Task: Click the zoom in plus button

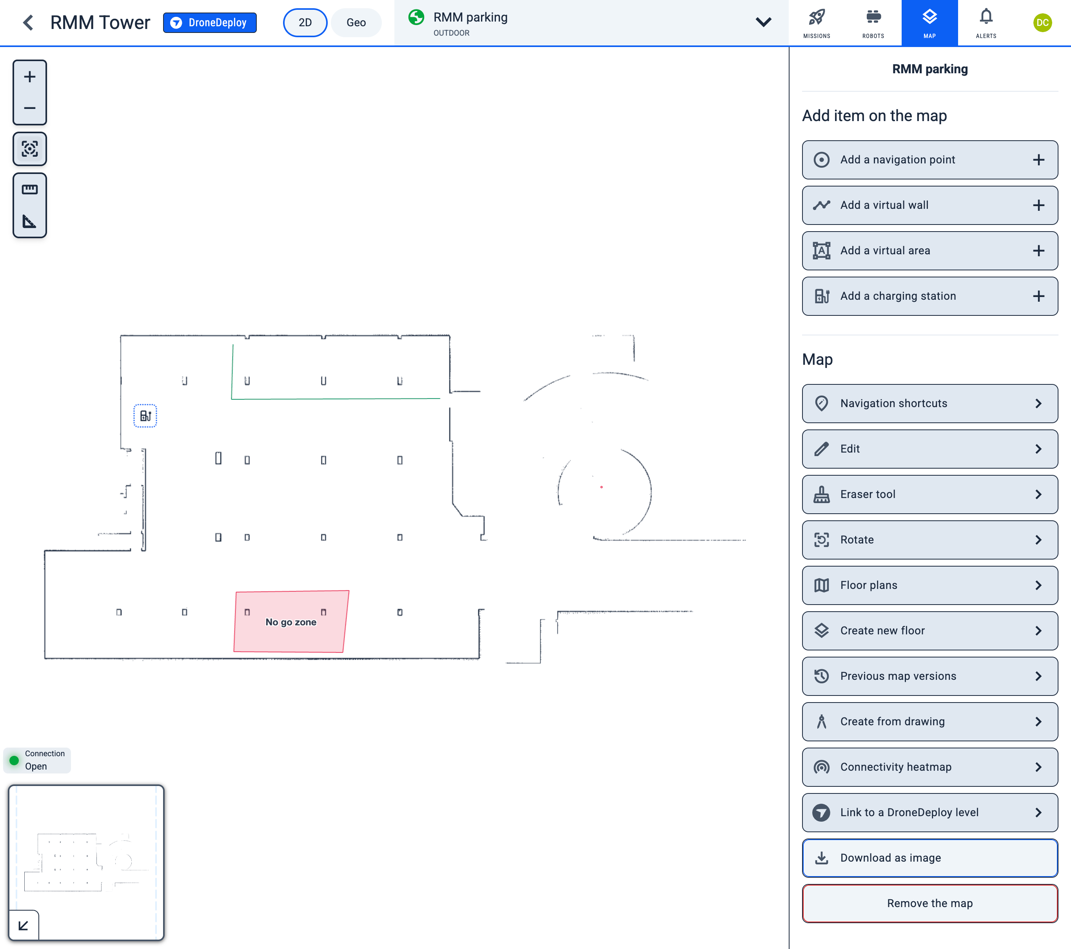Action: coord(30,77)
